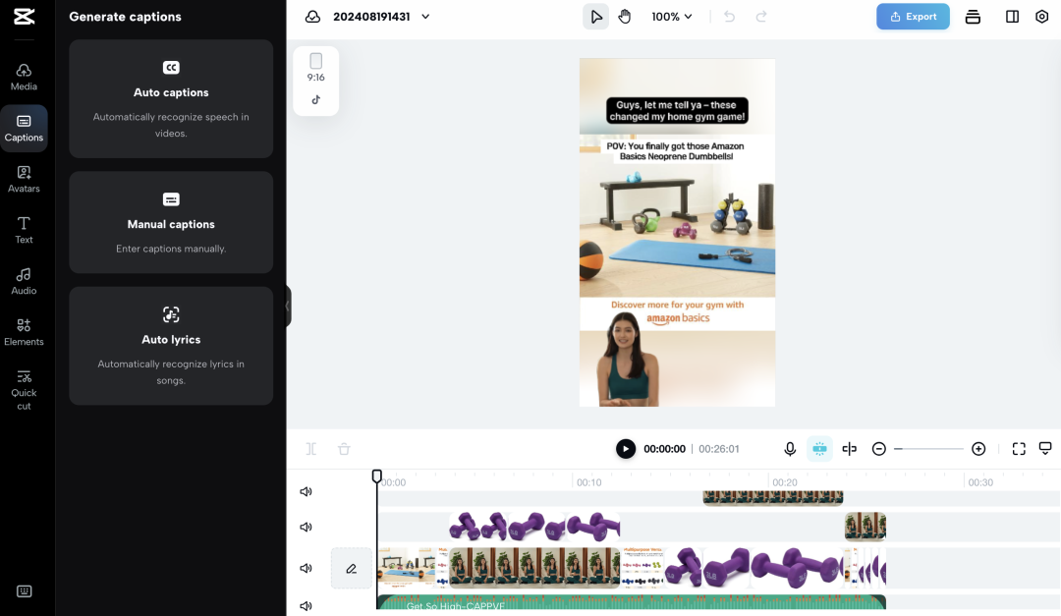Click the CapCut logo home icon

click(x=24, y=17)
